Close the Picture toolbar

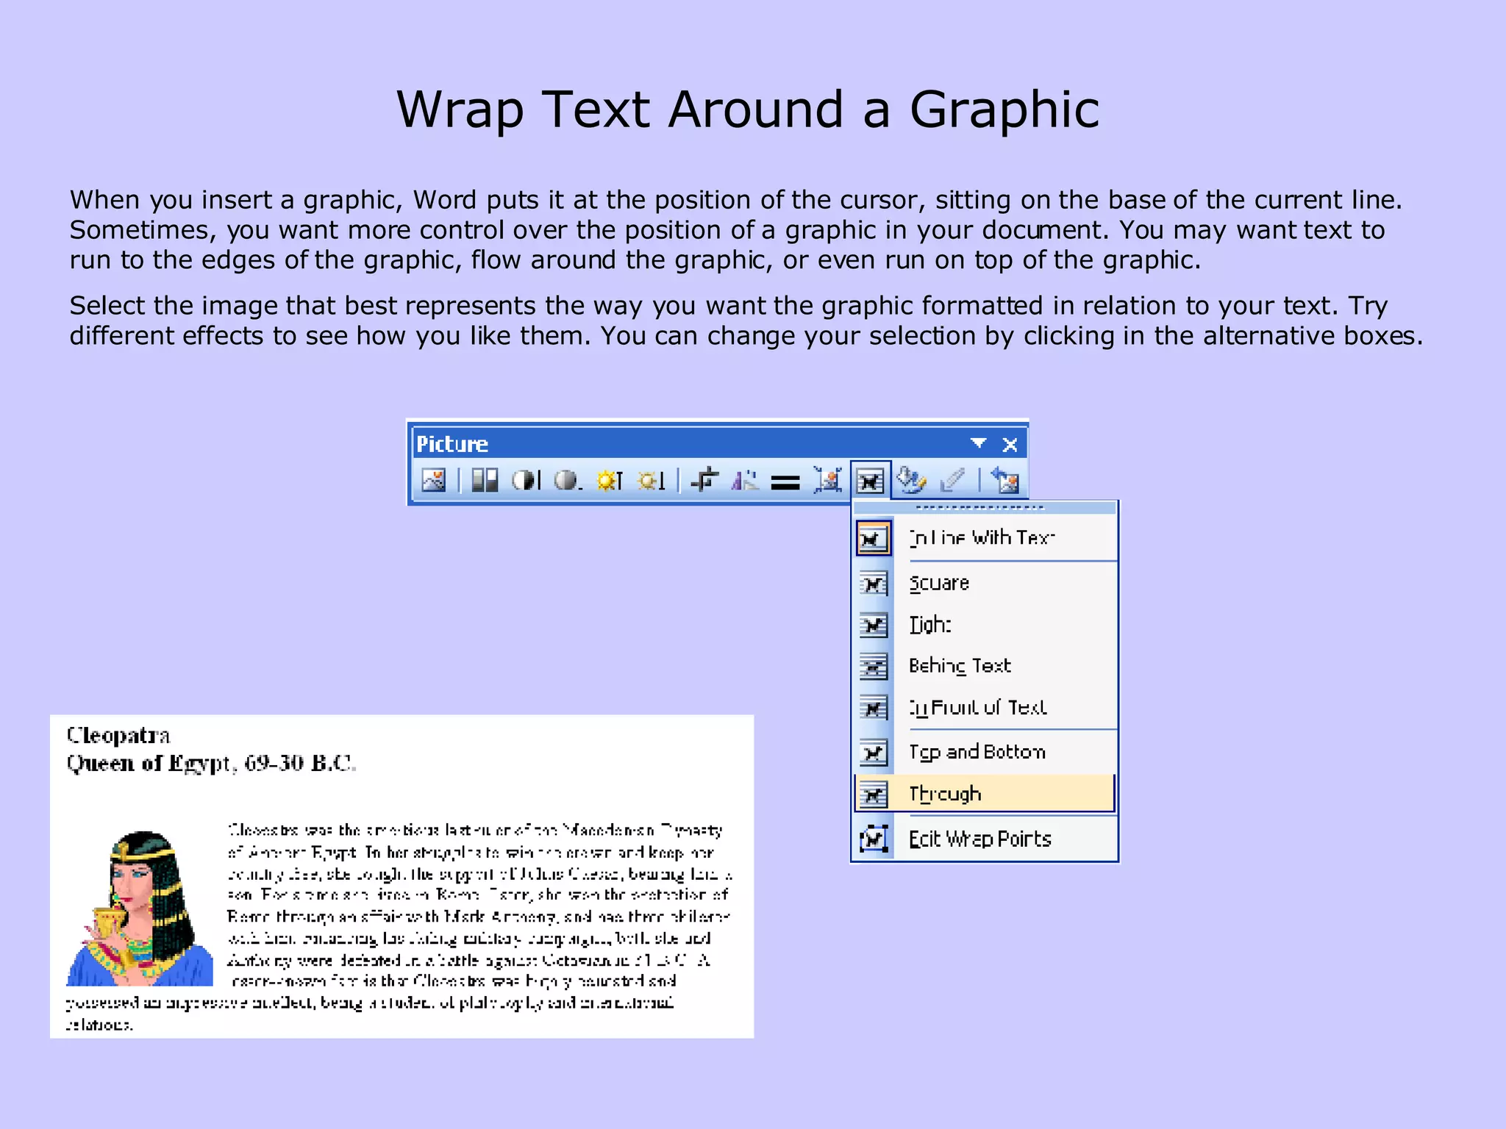pos(1010,444)
